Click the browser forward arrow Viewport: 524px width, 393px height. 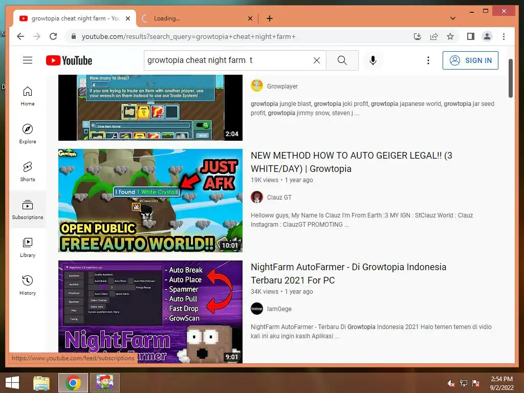click(x=37, y=36)
